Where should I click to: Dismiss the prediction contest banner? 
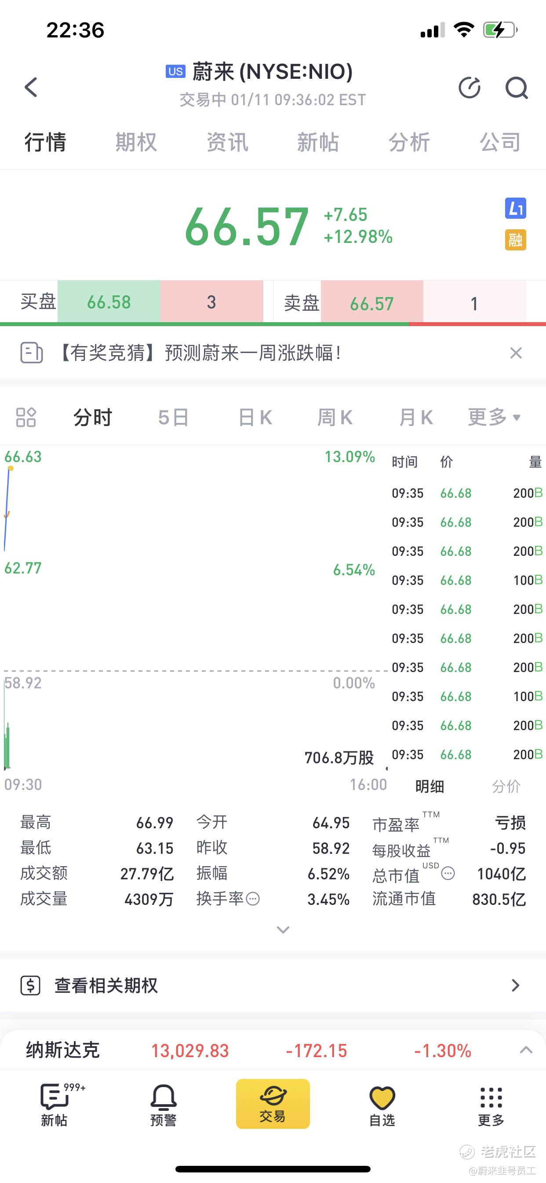(x=516, y=353)
